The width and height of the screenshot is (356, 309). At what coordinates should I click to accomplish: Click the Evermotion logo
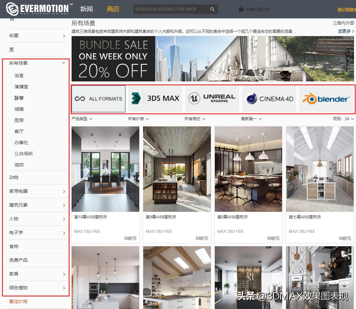[x=39, y=9]
